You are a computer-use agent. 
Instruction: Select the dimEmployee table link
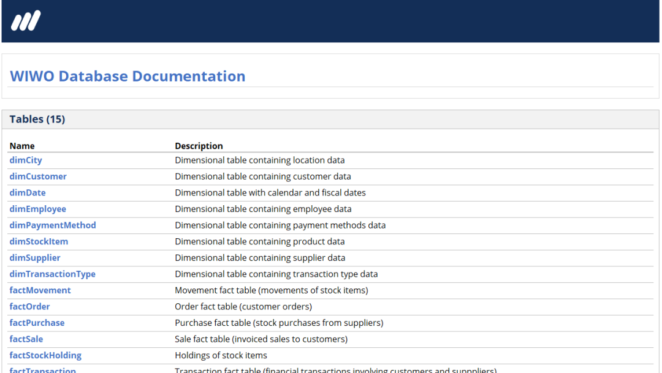(37, 209)
